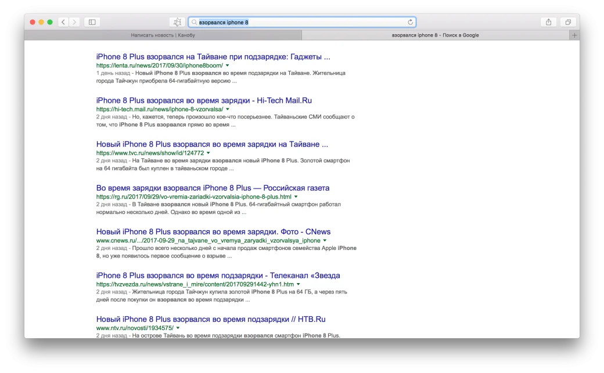Select the взорвался iphone 8 Google search tab
This screenshot has width=604, height=373.
tap(435, 35)
